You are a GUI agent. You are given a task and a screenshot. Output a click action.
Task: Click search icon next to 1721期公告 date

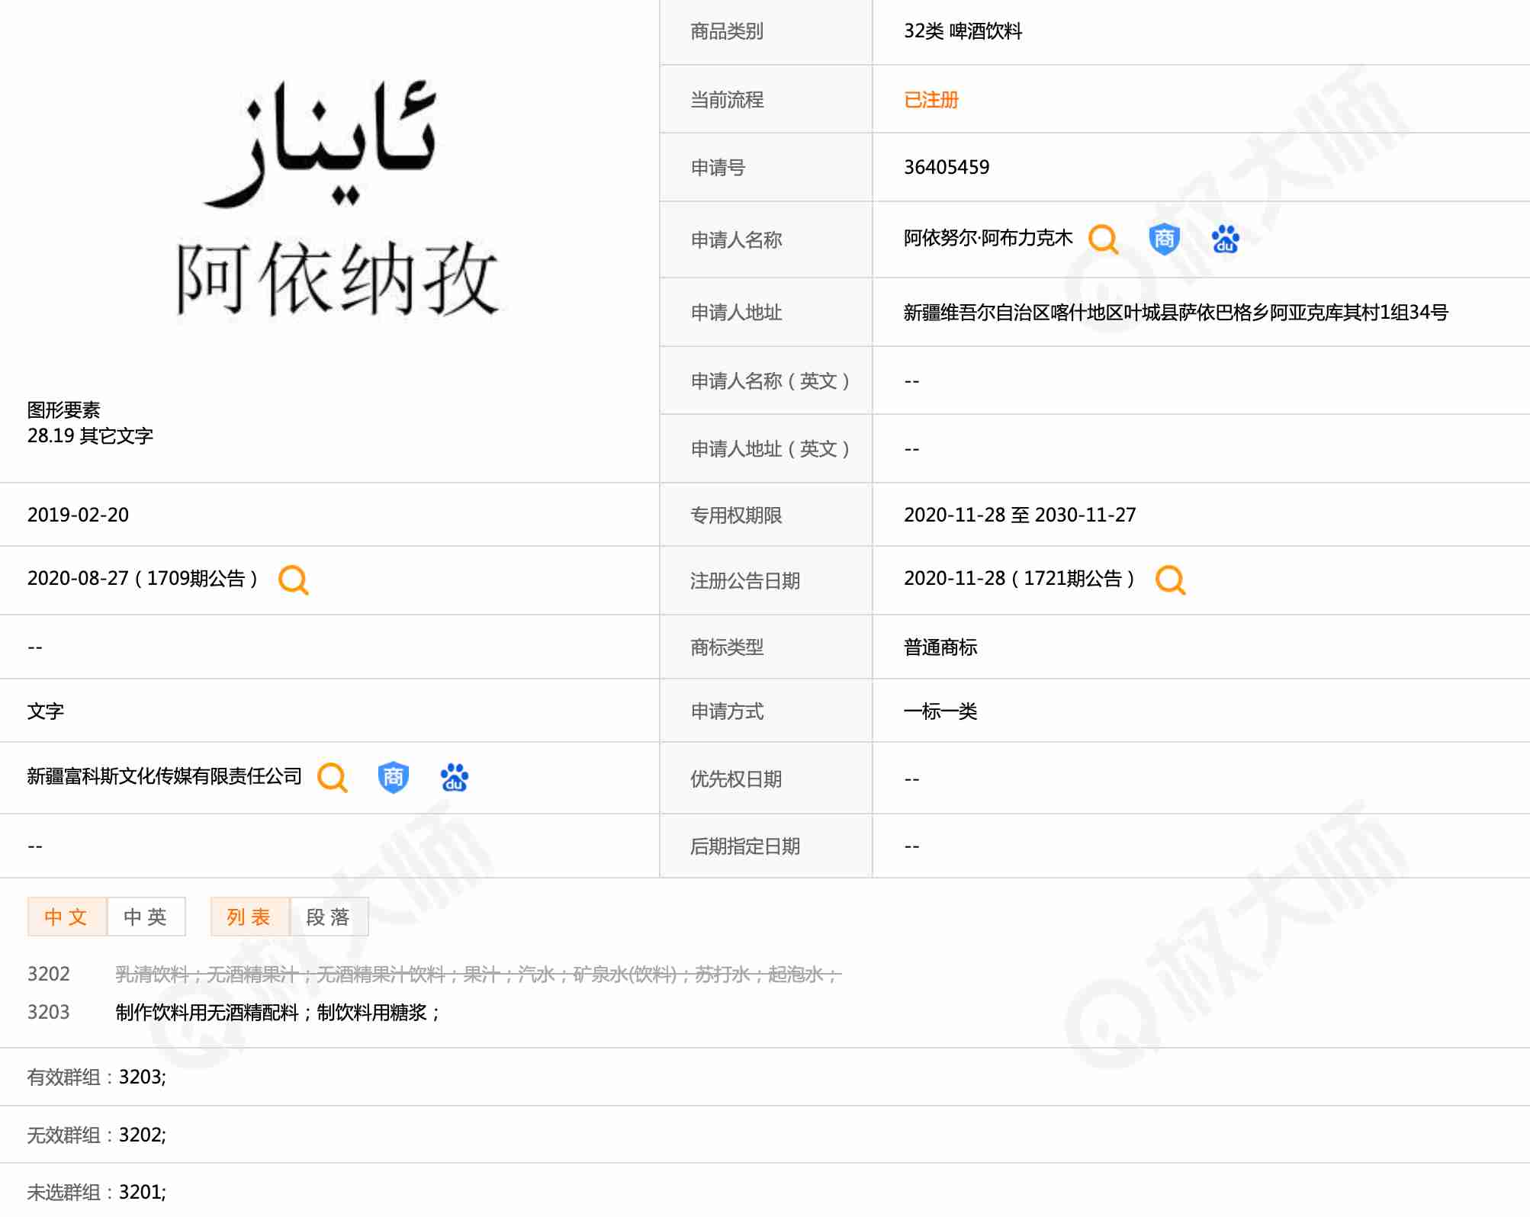(x=1170, y=580)
